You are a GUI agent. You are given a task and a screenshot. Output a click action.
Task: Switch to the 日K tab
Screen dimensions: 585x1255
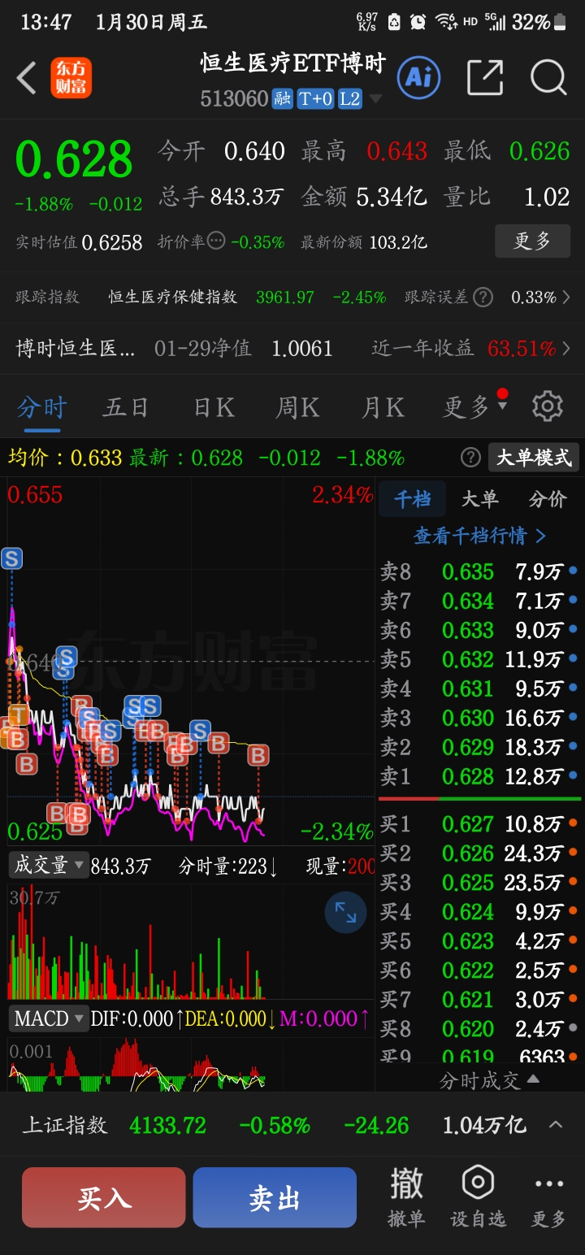pos(214,407)
